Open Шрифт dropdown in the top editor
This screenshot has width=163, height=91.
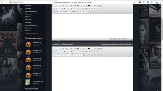click(66, 12)
